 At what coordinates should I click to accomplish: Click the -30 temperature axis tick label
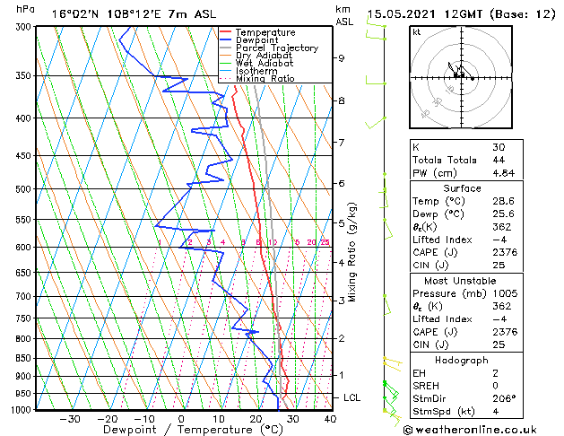pyautogui.click(x=69, y=420)
